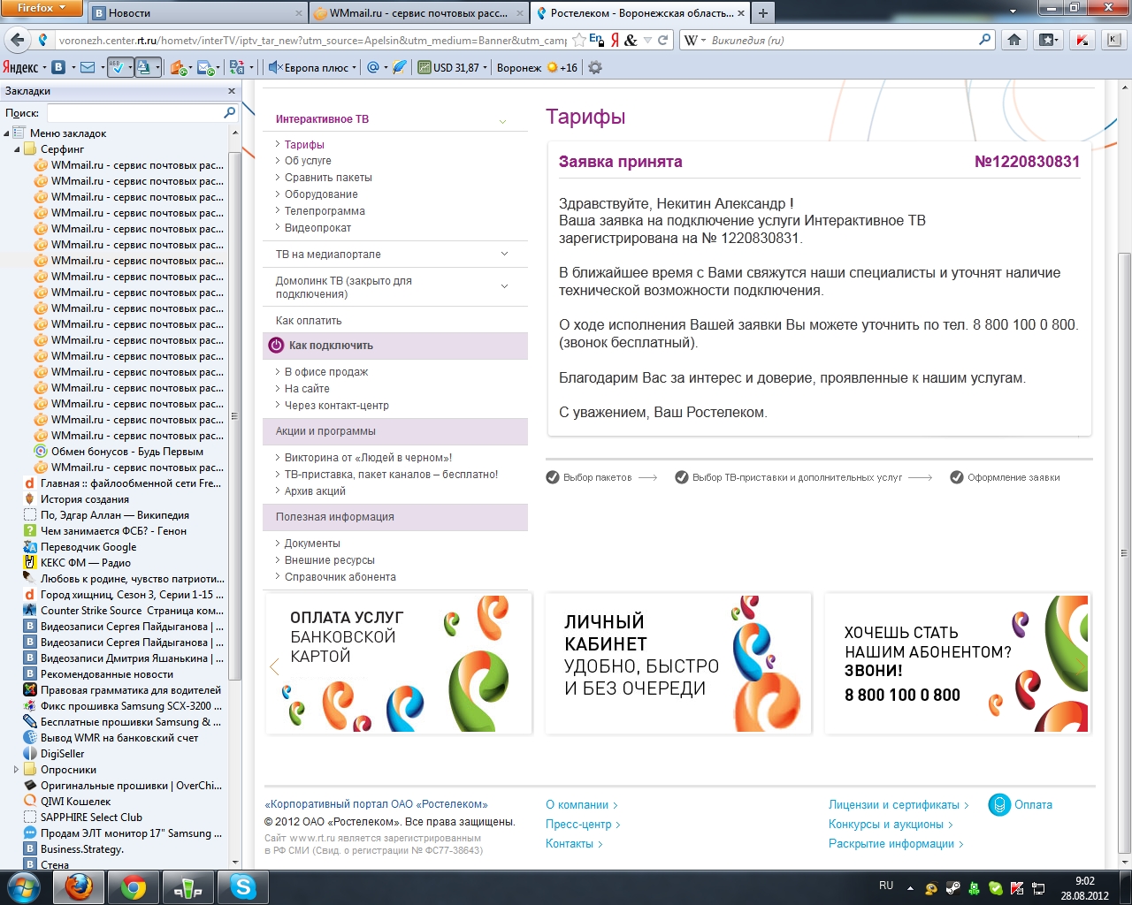Open the Личный кабинет banner
Viewport: 1132px width, 905px height.
point(678,664)
